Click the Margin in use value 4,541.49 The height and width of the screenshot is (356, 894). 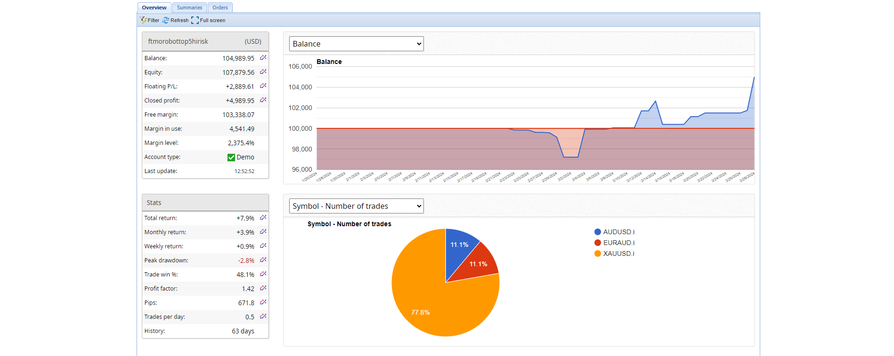(x=242, y=129)
